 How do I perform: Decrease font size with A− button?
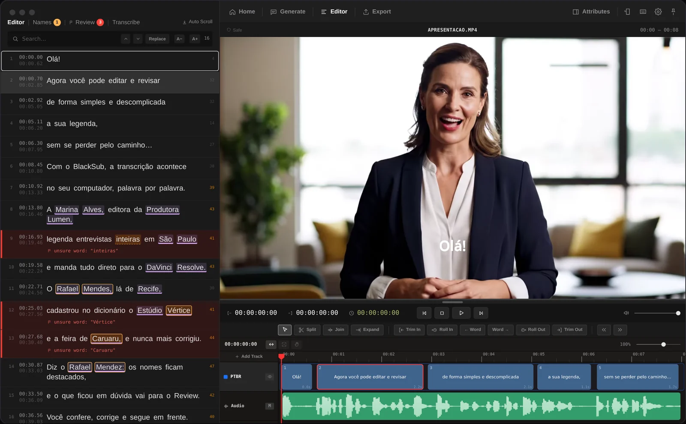pos(179,39)
